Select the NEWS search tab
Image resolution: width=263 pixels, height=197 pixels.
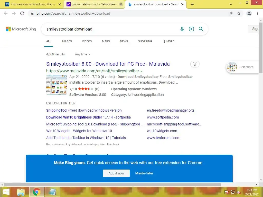pyautogui.click(x=124, y=41)
